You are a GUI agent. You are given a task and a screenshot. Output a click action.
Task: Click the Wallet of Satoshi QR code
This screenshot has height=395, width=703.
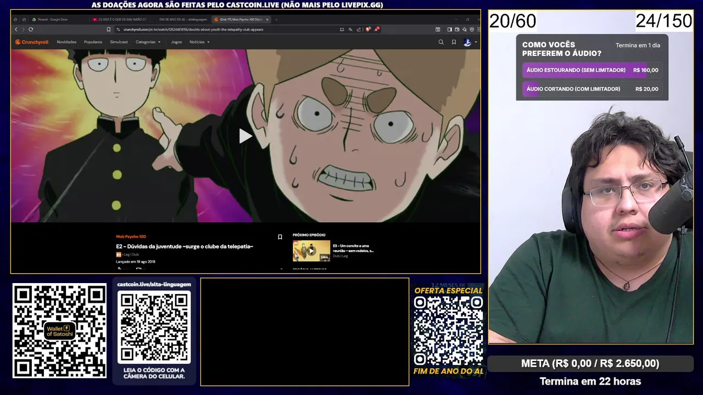point(59,330)
